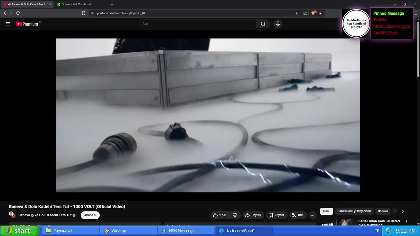
Task: Click the video title '1000 VOLT (Official Video)'
Action: [99, 206]
